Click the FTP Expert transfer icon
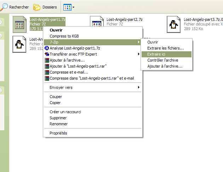 click(47, 54)
